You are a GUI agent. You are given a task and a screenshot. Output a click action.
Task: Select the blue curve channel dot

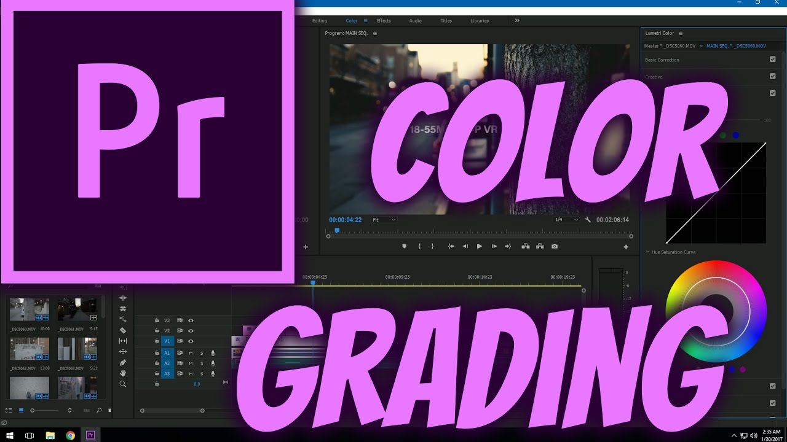pos(735,135)
